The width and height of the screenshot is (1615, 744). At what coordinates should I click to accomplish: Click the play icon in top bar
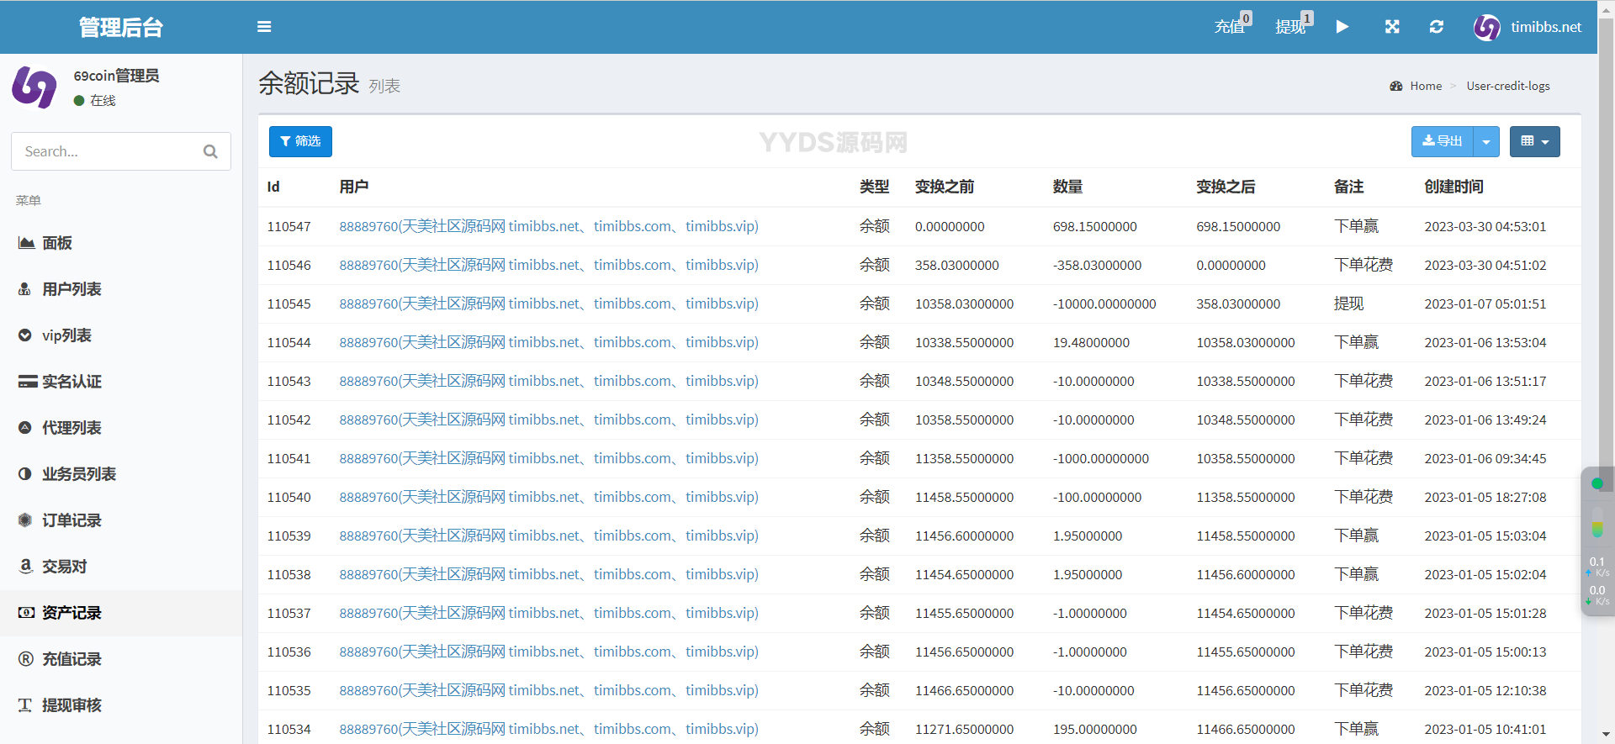tap(1342, 27)
